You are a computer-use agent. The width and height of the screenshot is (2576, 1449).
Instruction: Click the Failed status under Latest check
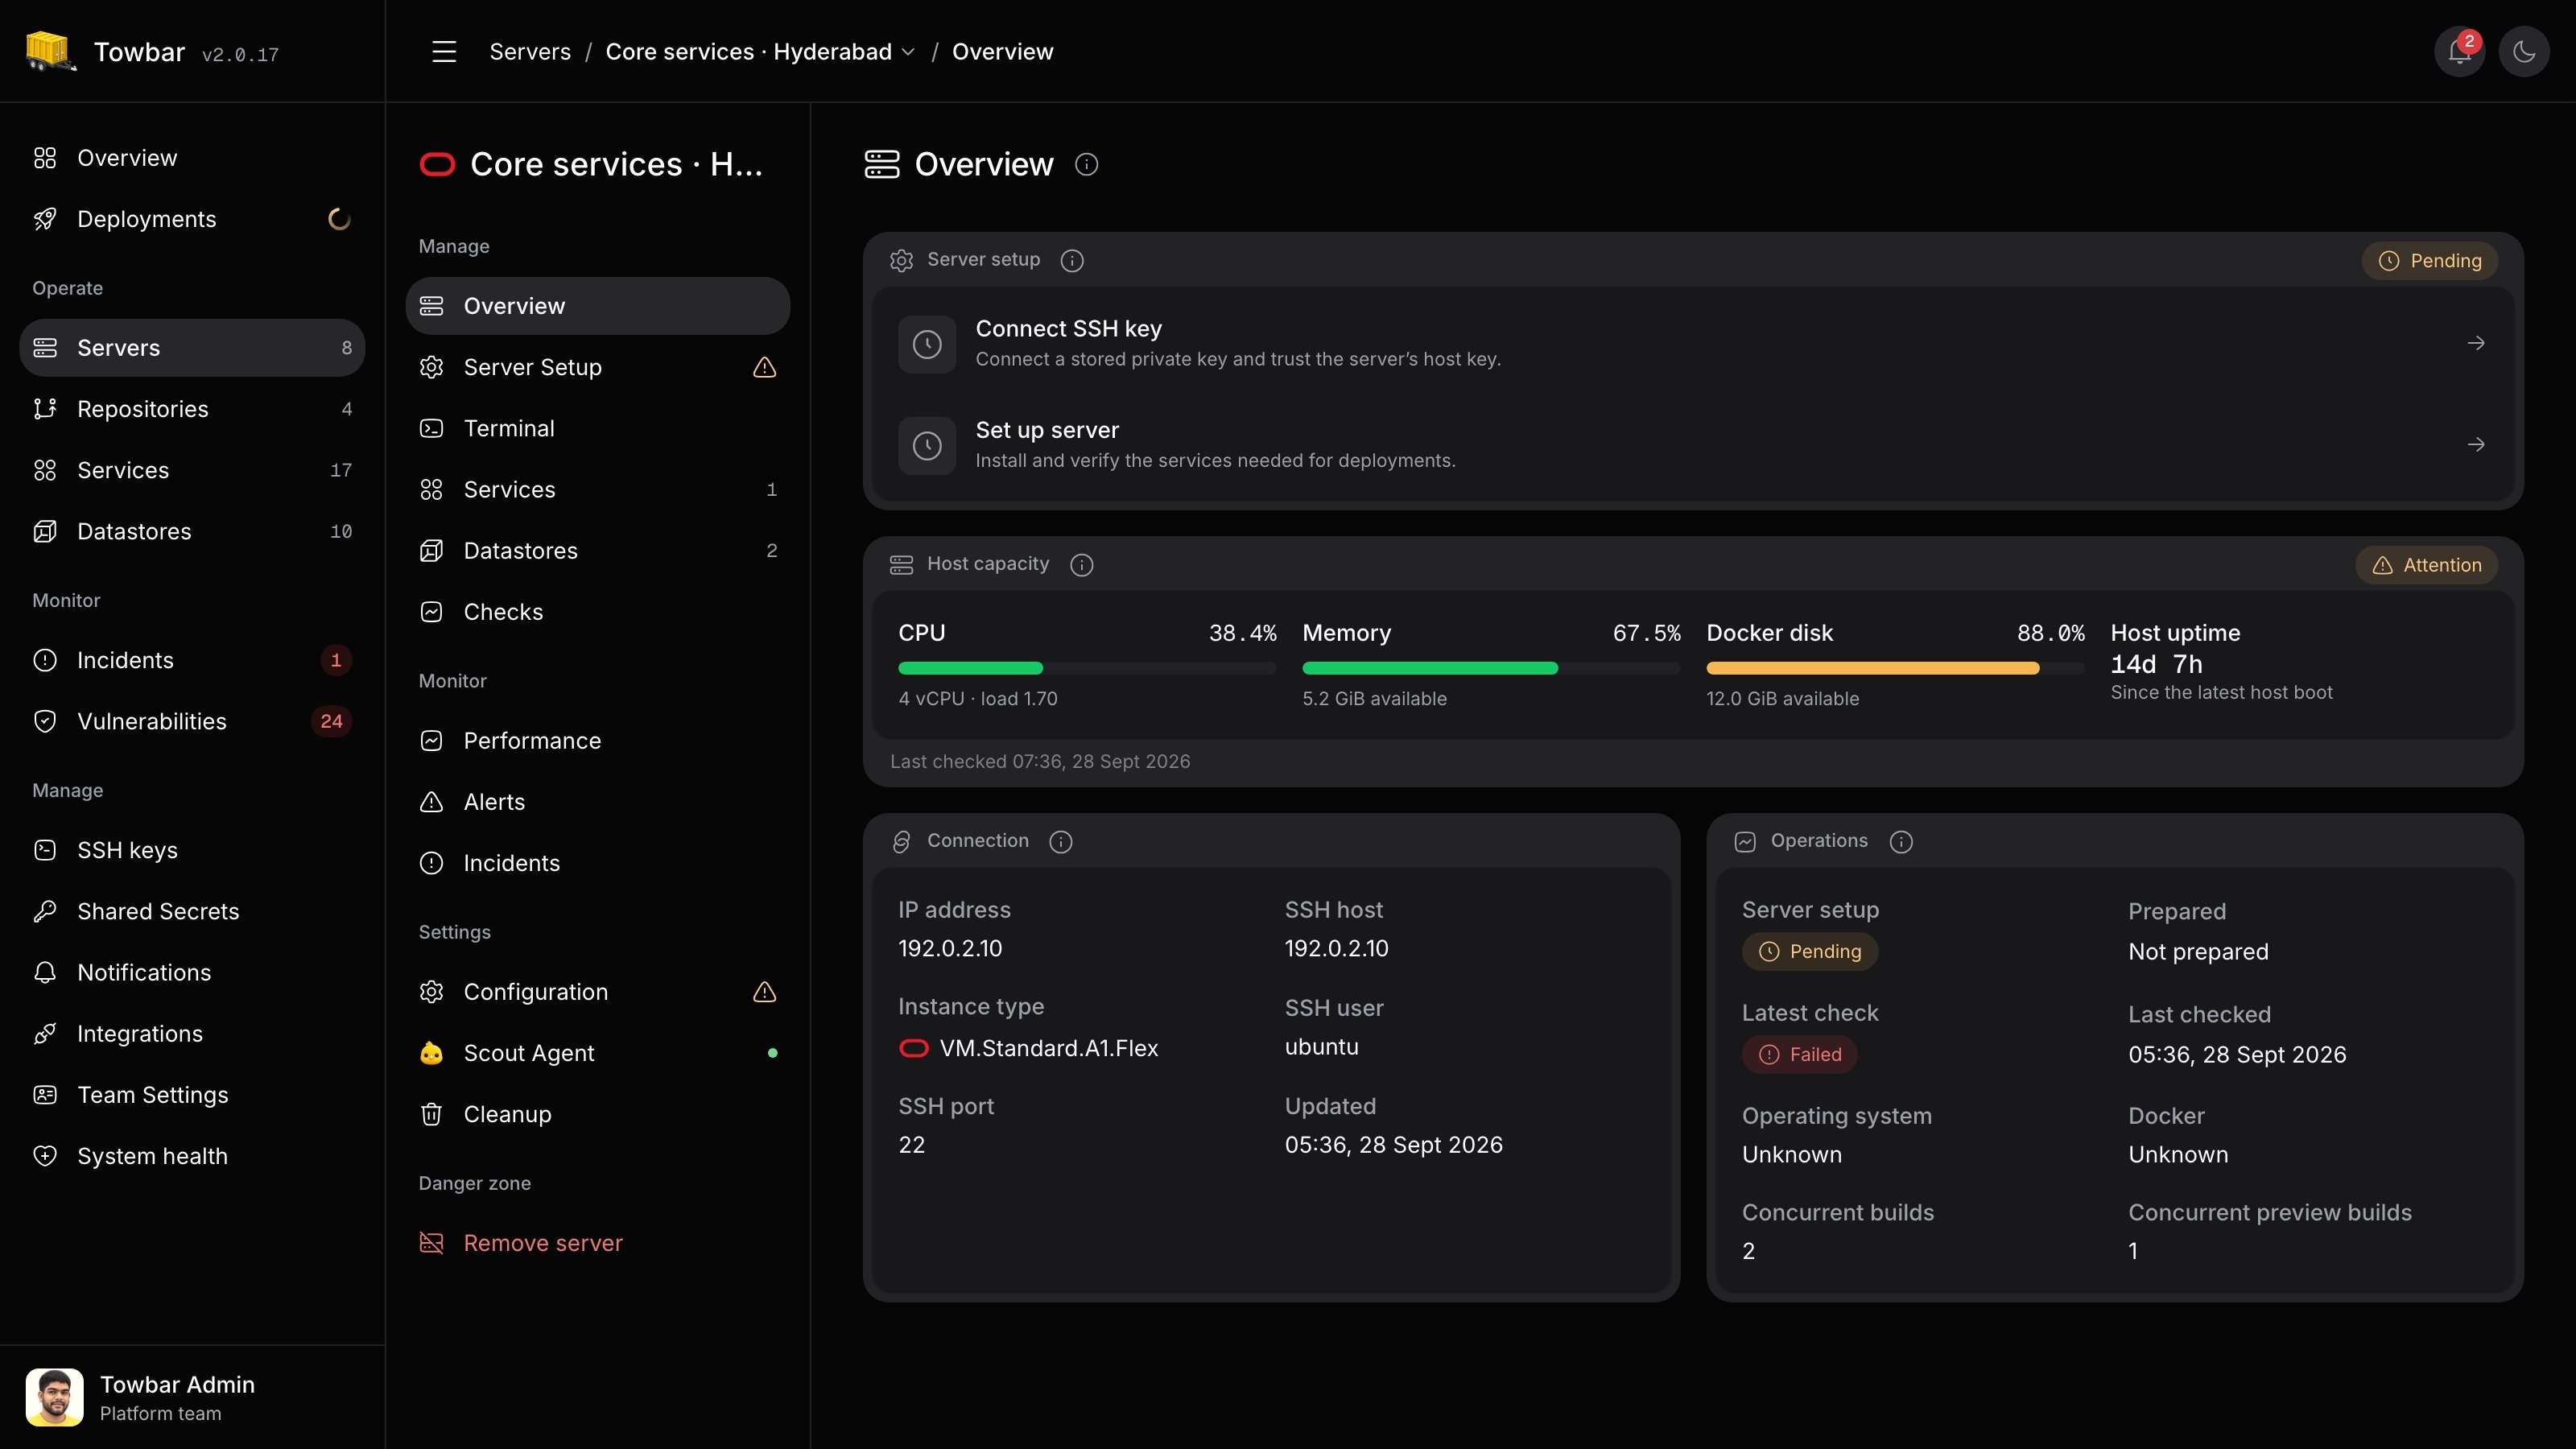(1799, 1054)
